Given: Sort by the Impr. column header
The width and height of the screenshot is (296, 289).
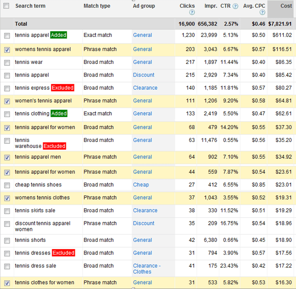Looking at the screenshot, I should tap(211, 6).
